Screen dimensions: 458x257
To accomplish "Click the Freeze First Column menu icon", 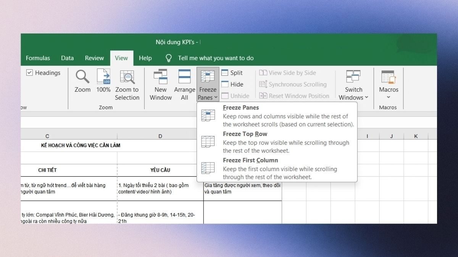I will 208,168.
